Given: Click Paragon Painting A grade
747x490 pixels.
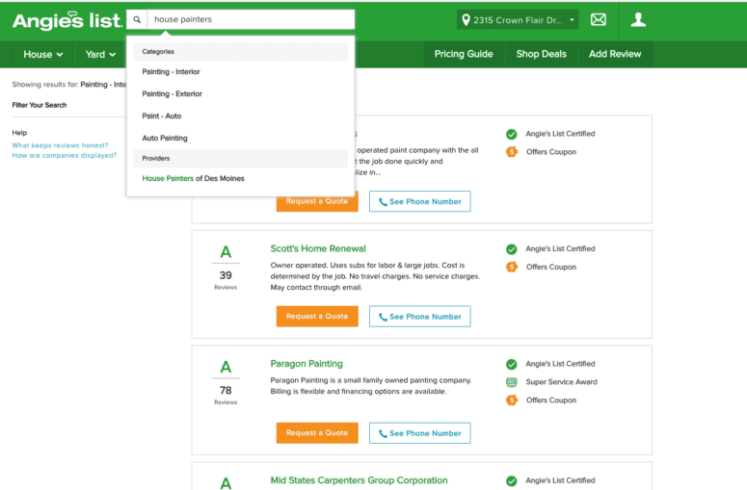Looking at the screenshot, I should [x=226, y=367].
